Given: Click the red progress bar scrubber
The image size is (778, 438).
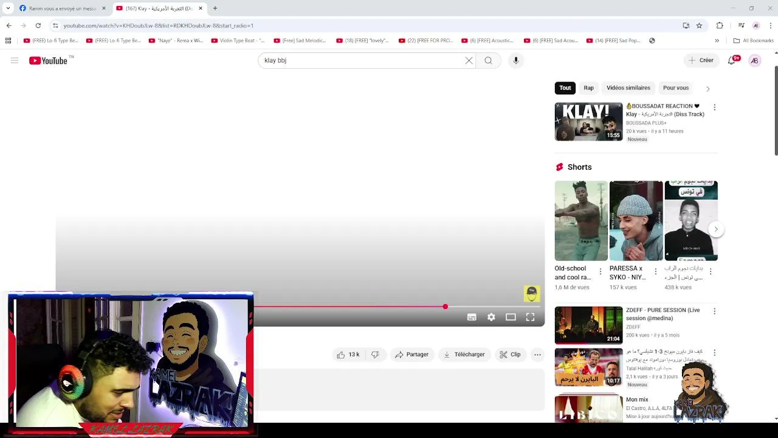Looking at the screenshot, I should [445, 307].
